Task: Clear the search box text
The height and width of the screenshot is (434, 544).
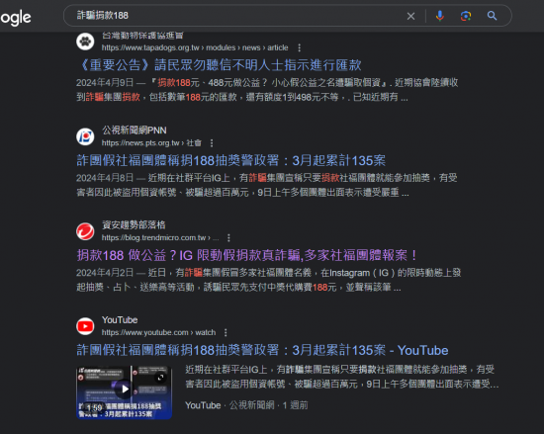Action: pyautogui.click(x=410, y=16)
